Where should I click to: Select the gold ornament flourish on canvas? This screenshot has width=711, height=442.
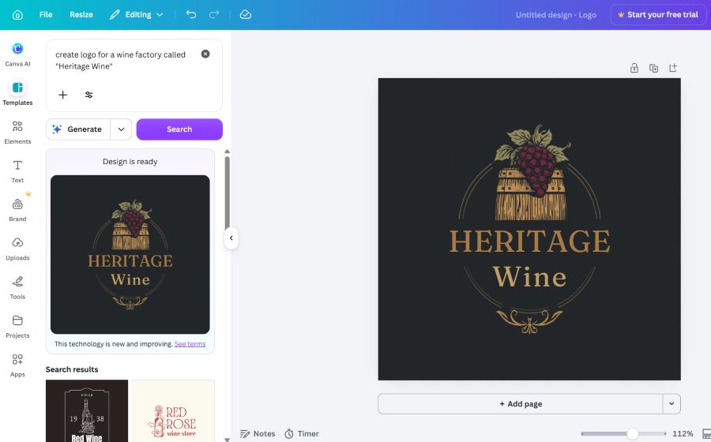click(529, 320)
